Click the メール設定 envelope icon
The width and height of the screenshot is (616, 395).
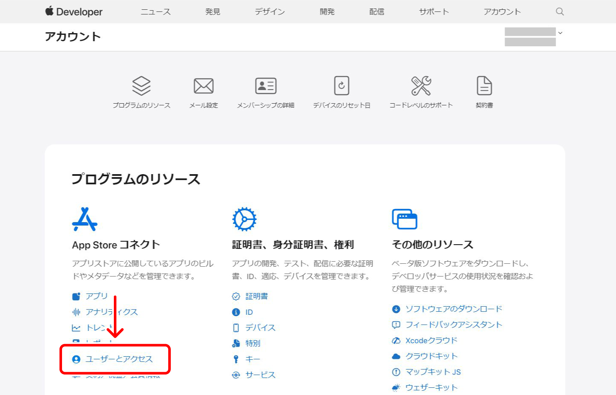tap(203, 86)
